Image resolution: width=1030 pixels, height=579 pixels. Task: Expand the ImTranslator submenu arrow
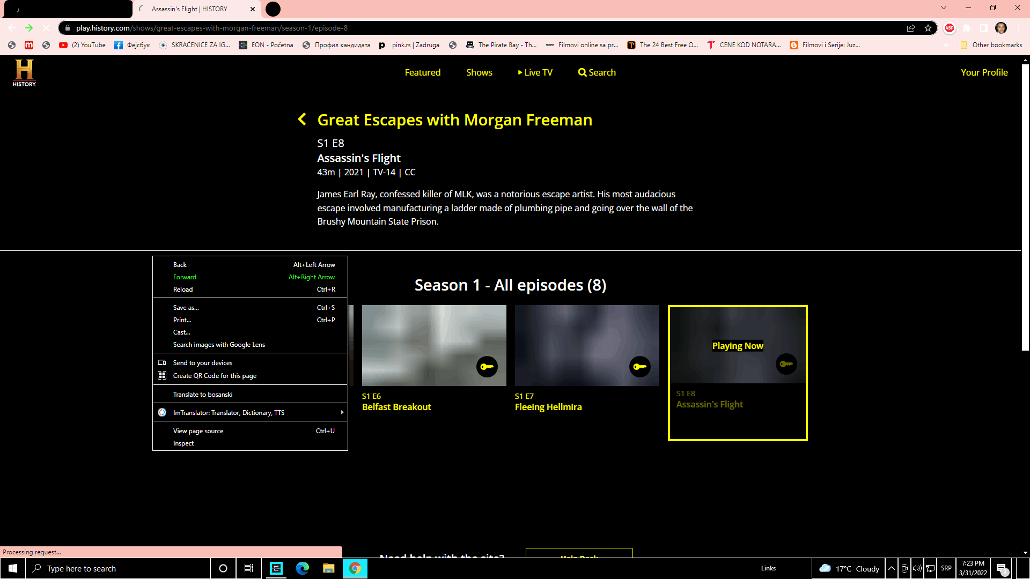[x=342, y=412]
